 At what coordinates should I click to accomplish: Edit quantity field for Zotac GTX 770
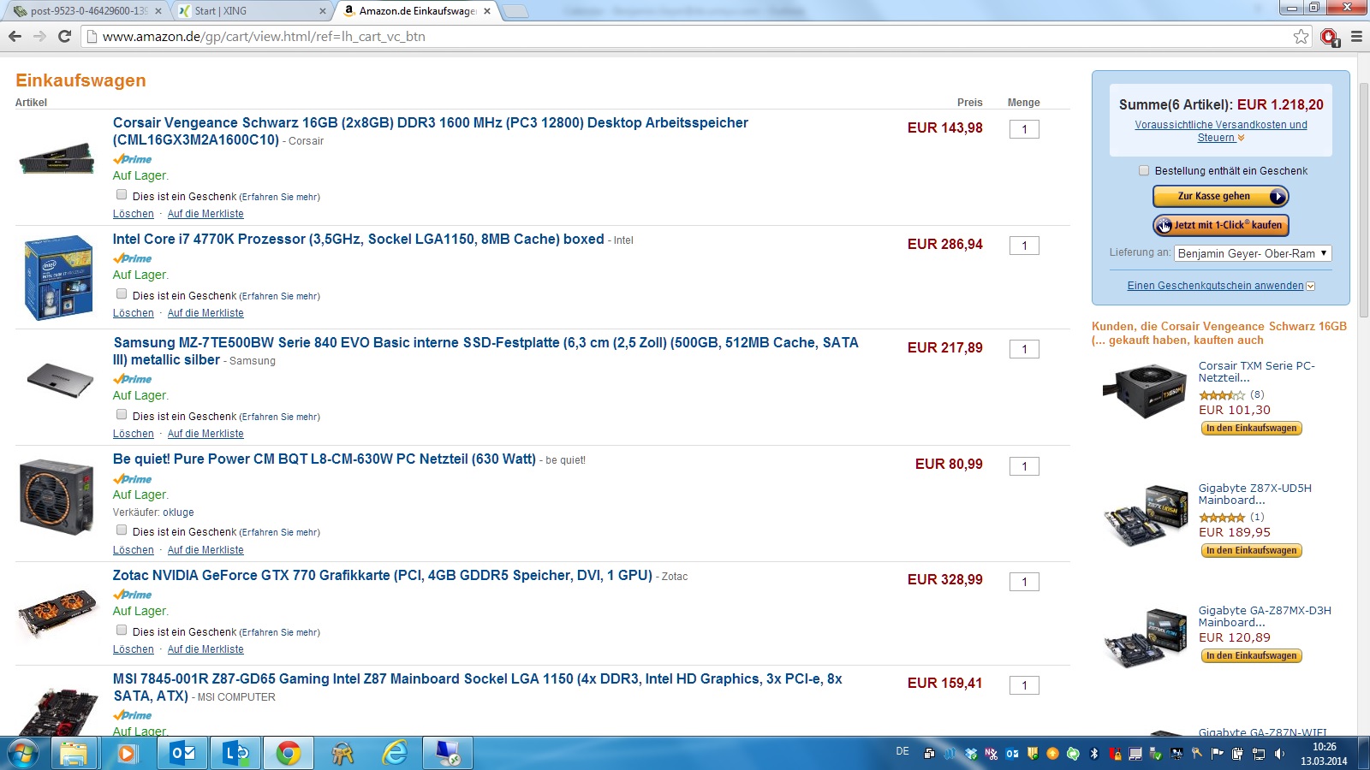(x=1024, y=582)
